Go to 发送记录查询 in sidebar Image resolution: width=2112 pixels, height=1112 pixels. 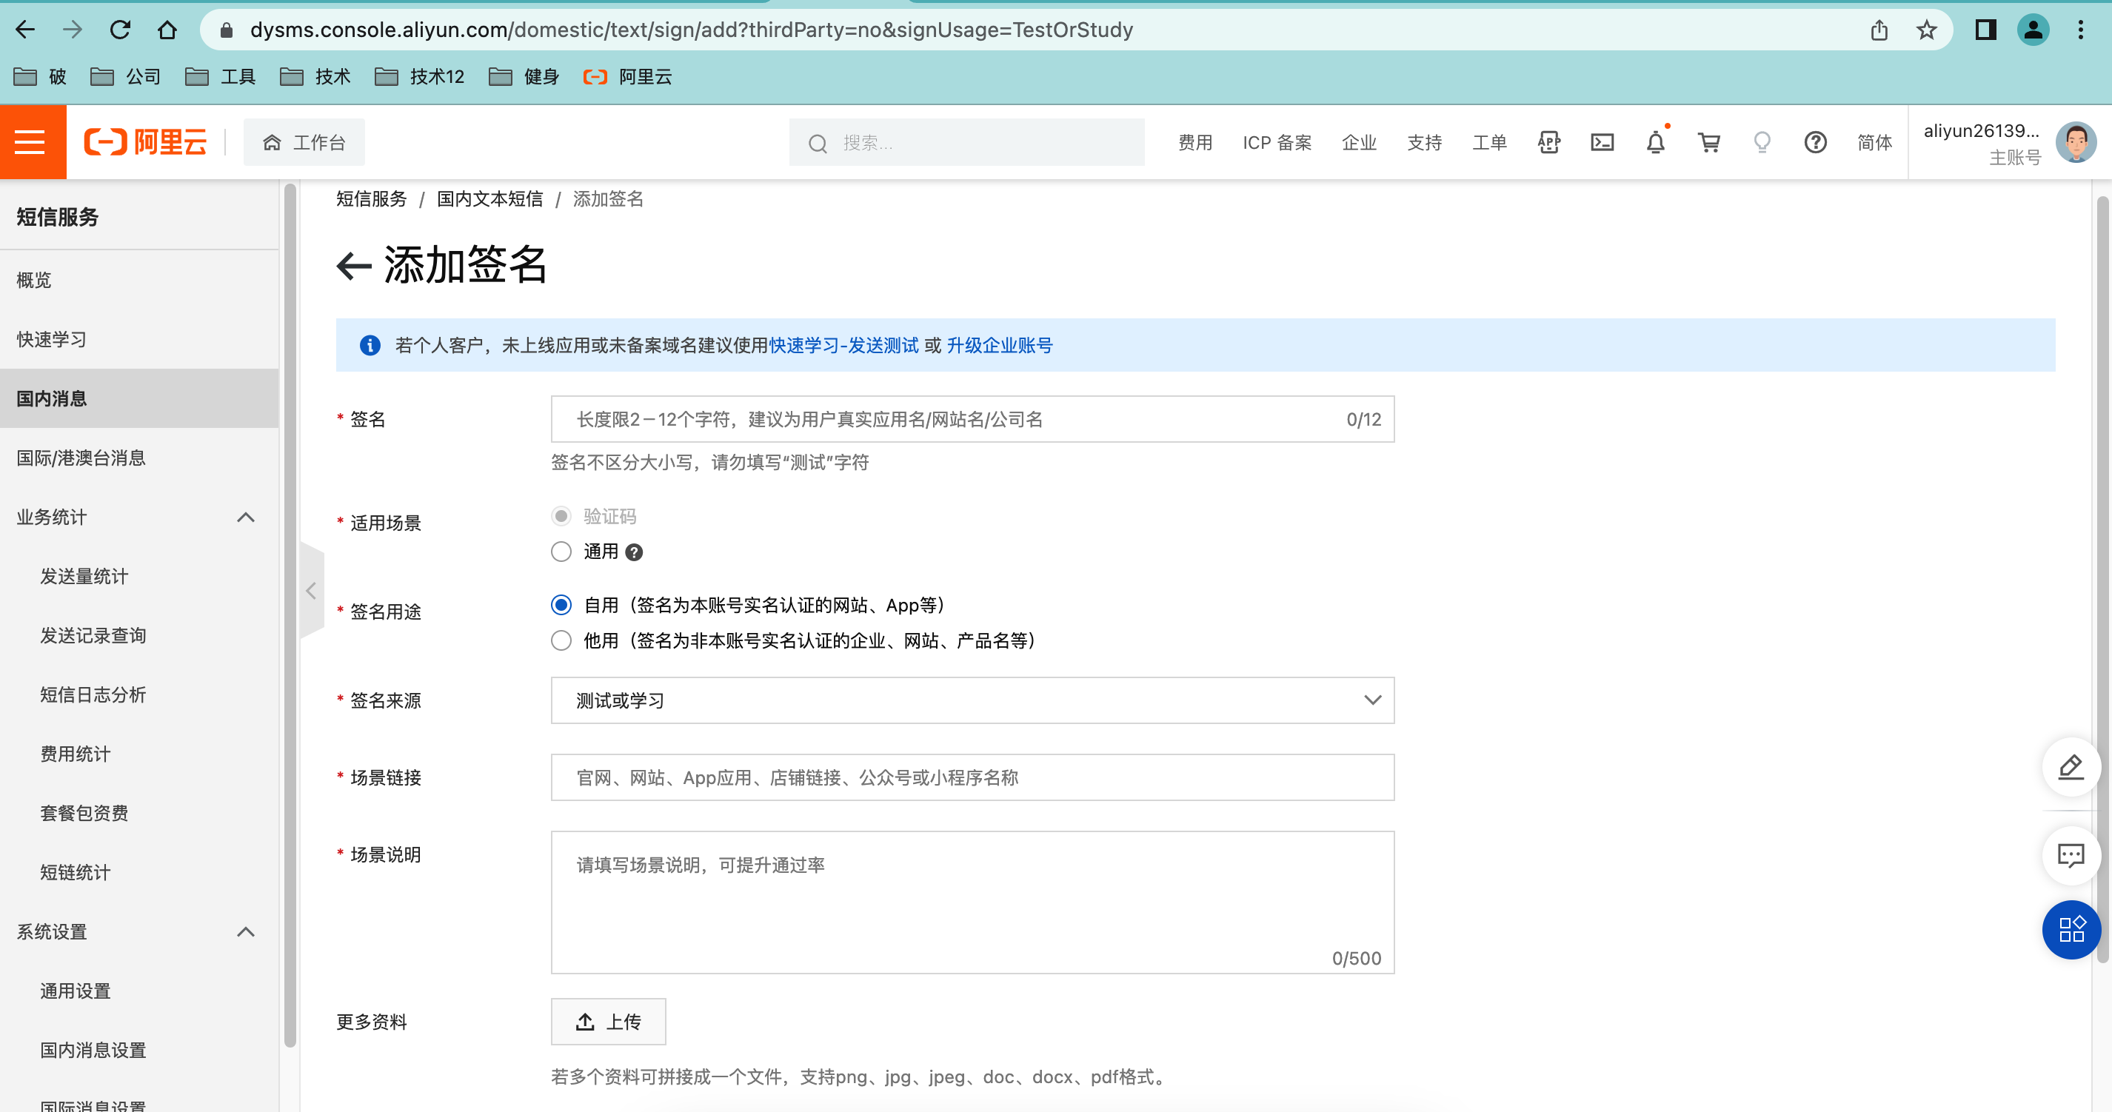(x=93, y=635)
